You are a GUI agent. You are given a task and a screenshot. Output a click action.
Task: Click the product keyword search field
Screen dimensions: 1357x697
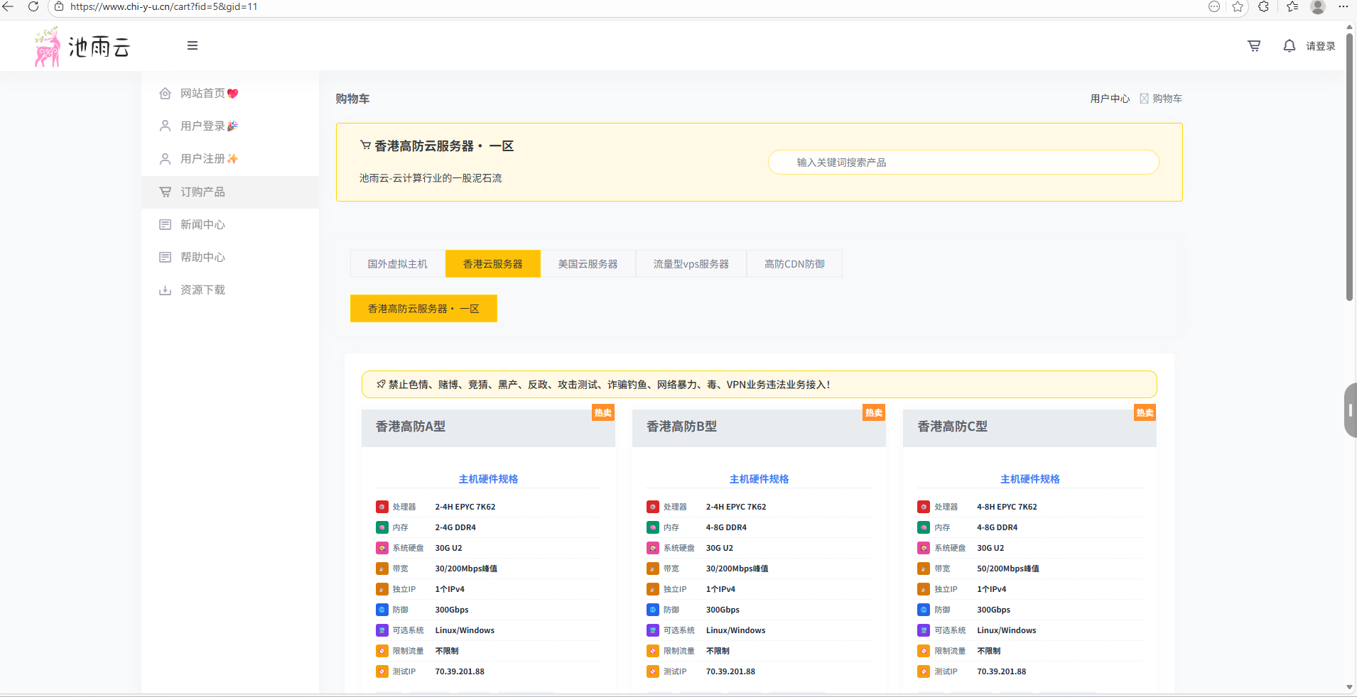pyautogui.click(x=963, y=163)
